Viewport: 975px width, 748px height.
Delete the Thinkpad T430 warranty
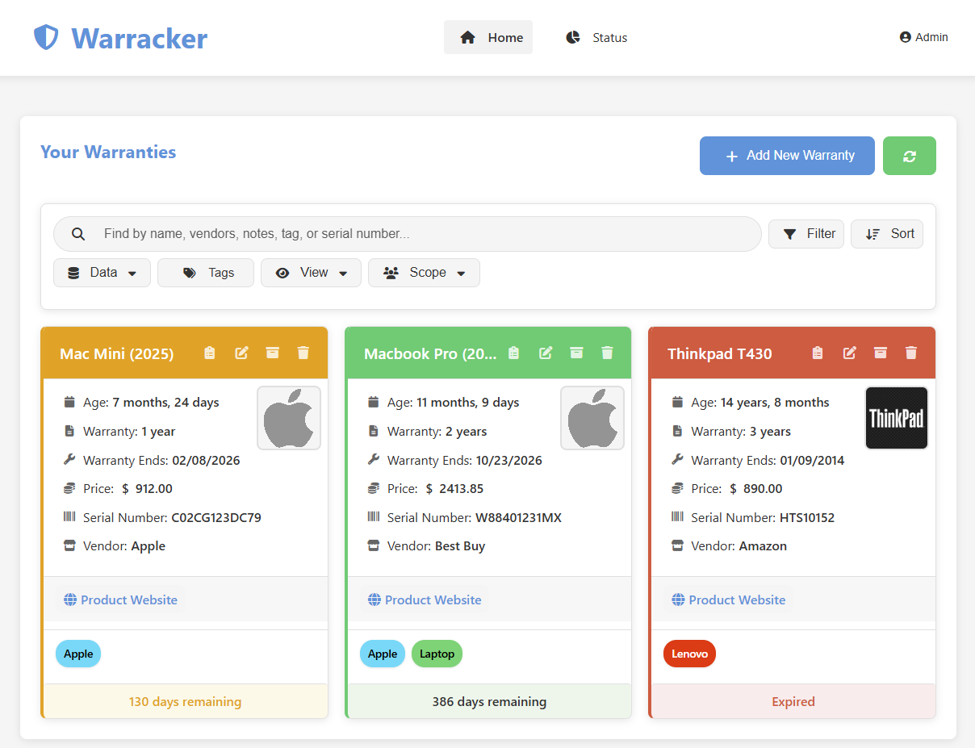click(x=911, y=353)
